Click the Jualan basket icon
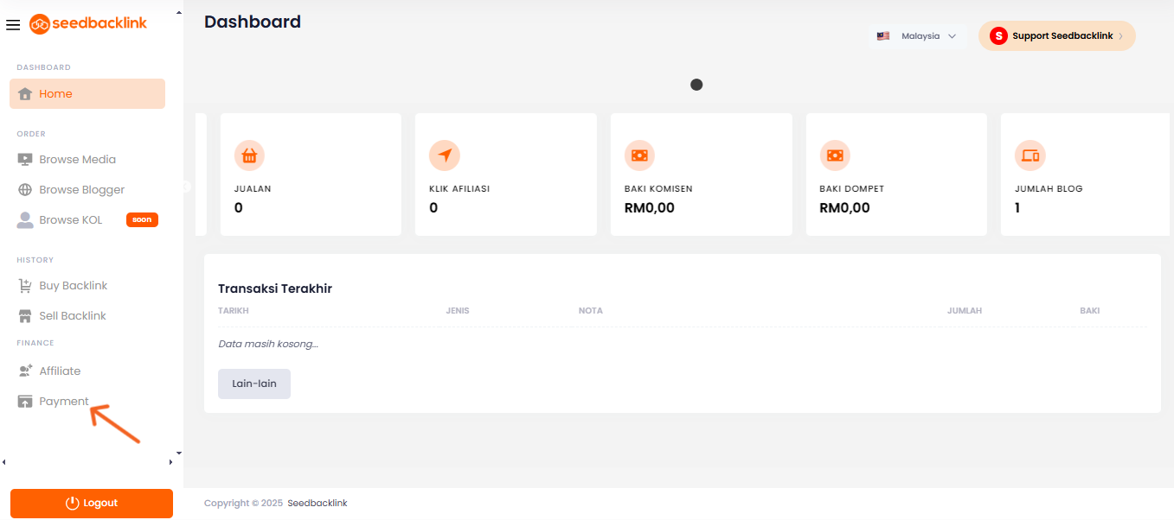 249,155
